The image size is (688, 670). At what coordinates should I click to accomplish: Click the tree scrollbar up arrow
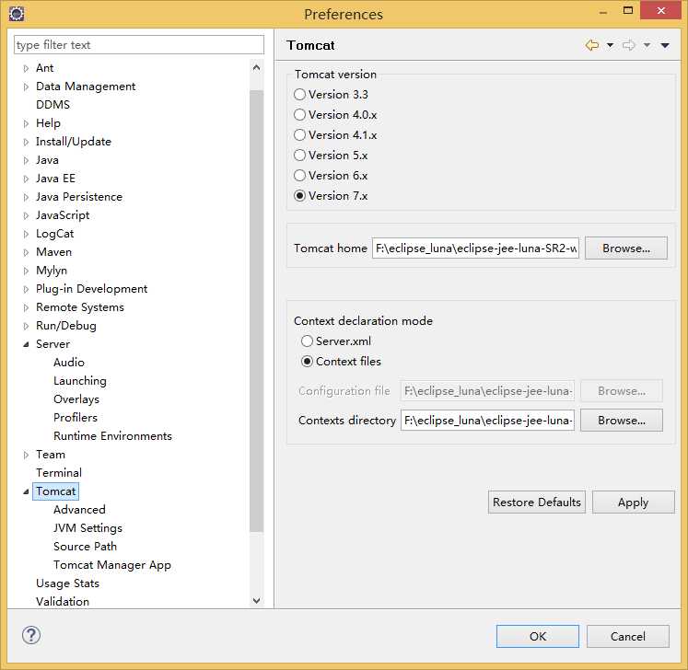257,67
